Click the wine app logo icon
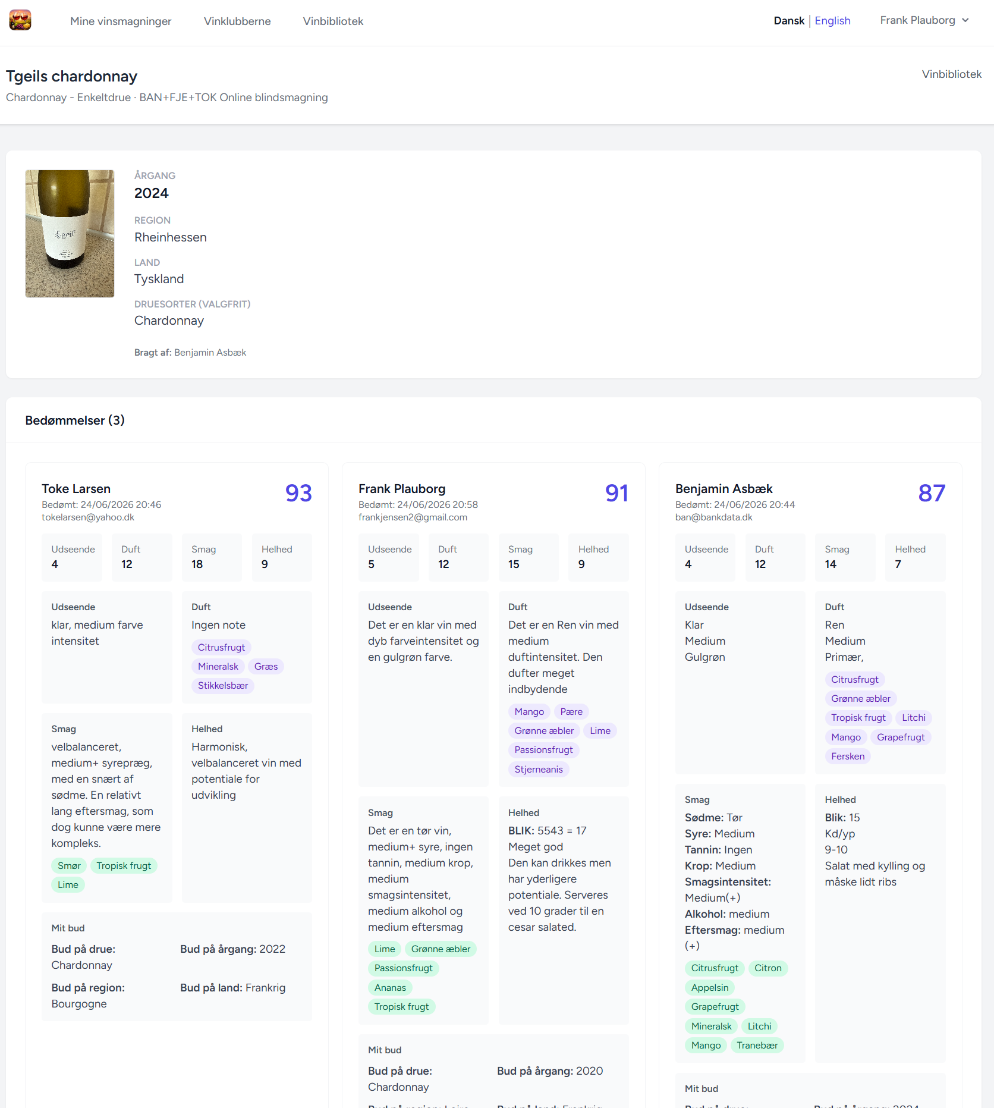Screen dimensions: 994x1108 click(20, 20)
